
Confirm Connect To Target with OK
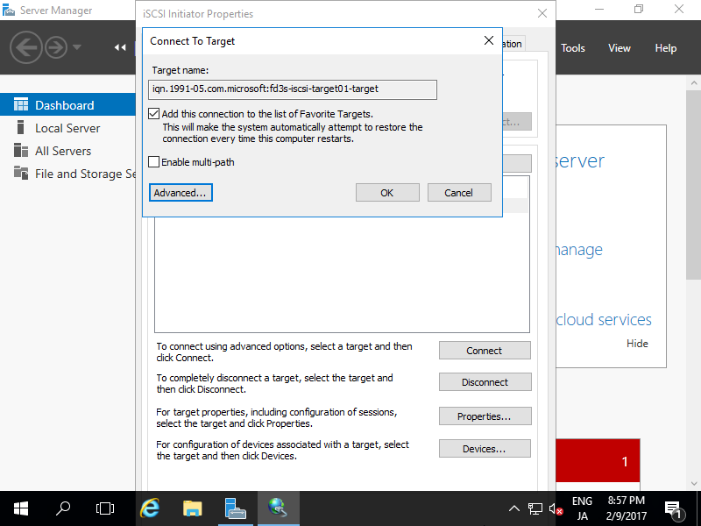click(387, 193)
